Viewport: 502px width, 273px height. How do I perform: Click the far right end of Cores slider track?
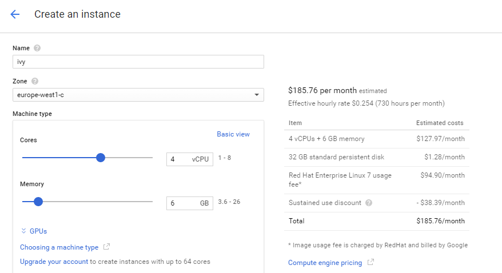click(x=152, y=158)
